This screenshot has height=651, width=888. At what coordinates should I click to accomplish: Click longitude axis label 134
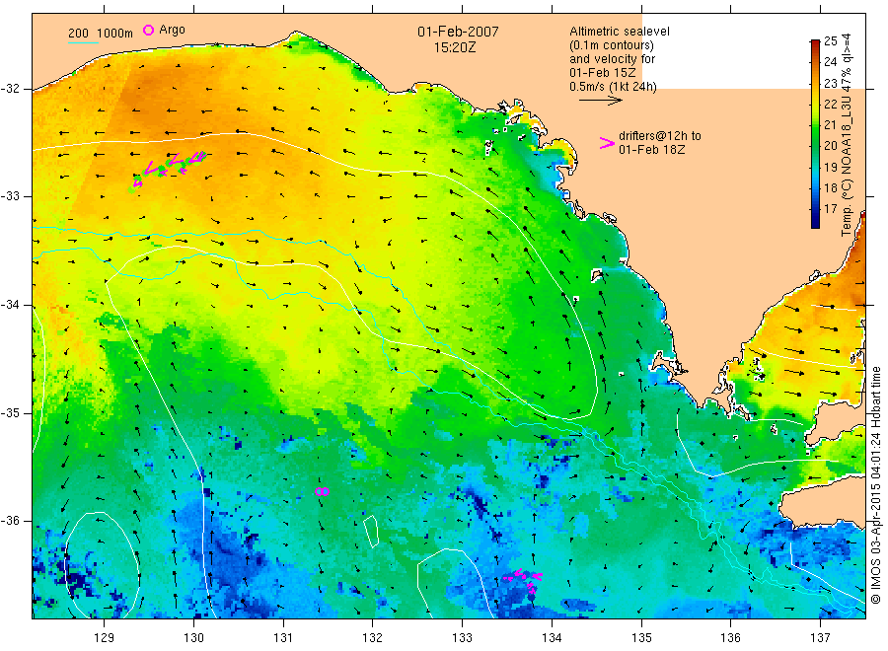(552, 638)
